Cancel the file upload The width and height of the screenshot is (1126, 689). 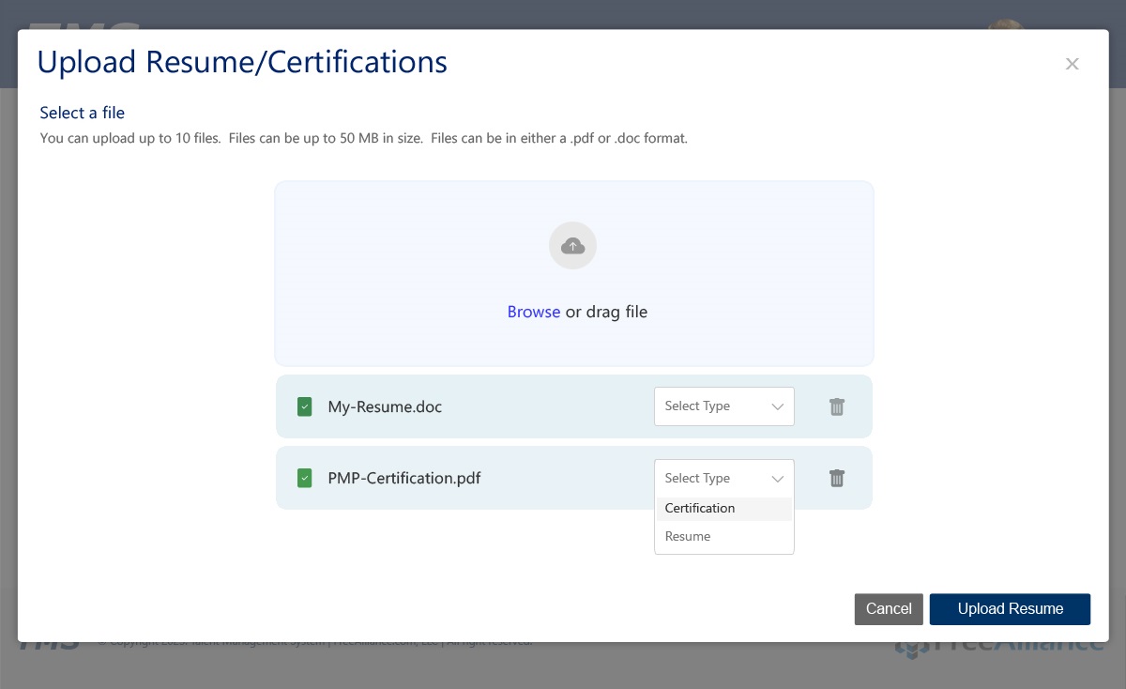pos(889,608)
